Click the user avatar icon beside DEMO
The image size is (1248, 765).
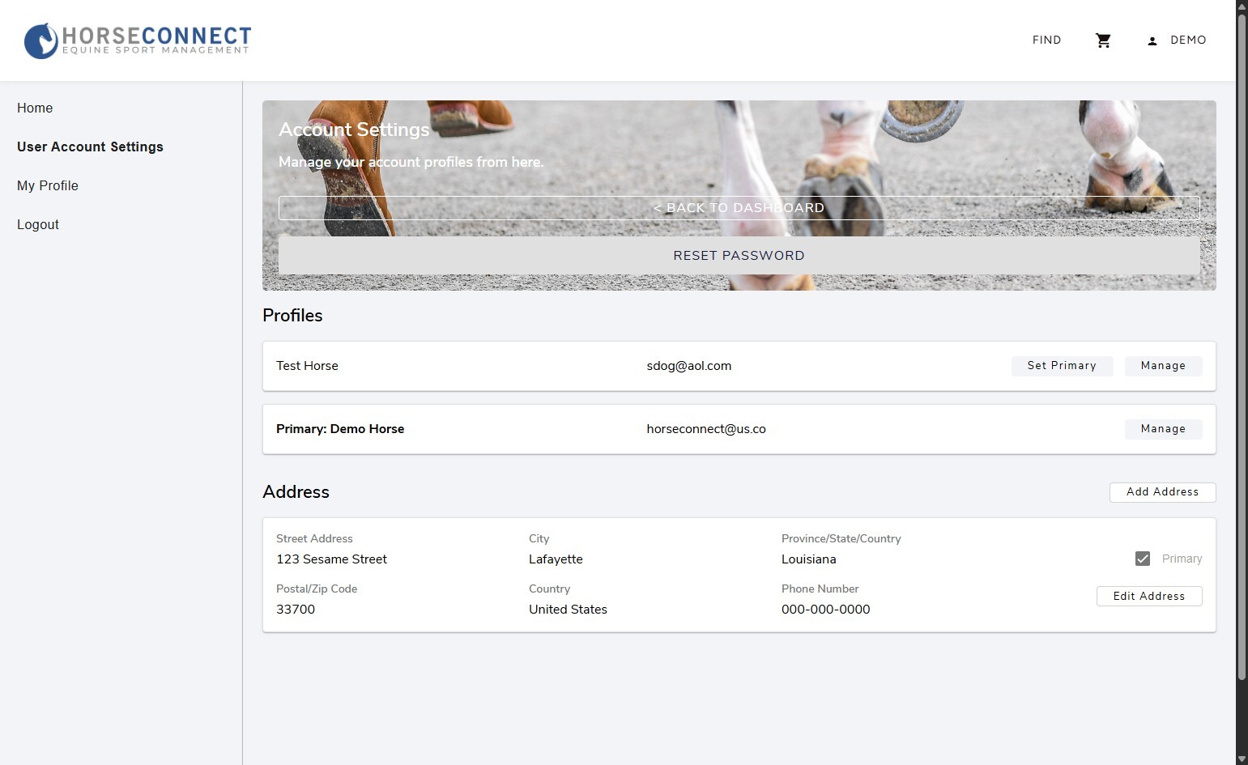1152,40
